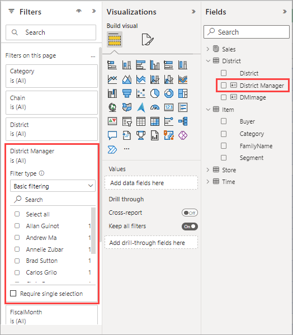Open more visuals ellipsis in Visualizations

pyautogui.click(x=126, y=149)
